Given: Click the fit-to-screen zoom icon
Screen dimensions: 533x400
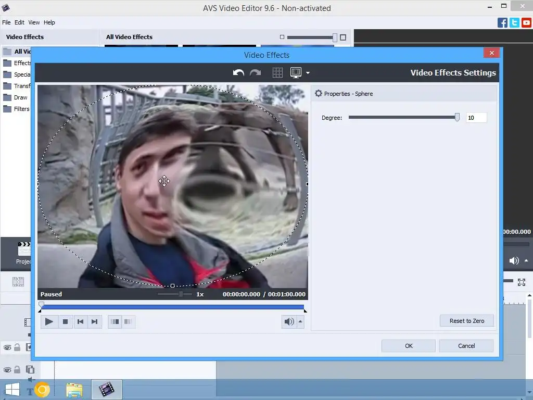Looking at the screenshot, I should 521,282.
